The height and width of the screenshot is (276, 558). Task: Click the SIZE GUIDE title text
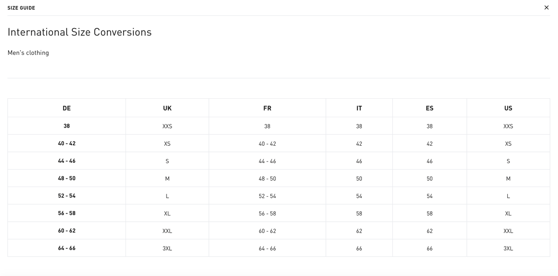(x=21, y=8)
